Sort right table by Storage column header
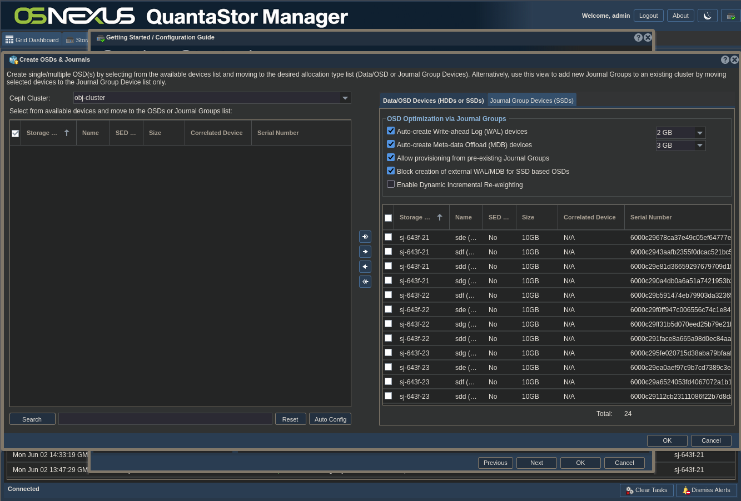Screen dimensions: 741x501 point(415,217)
